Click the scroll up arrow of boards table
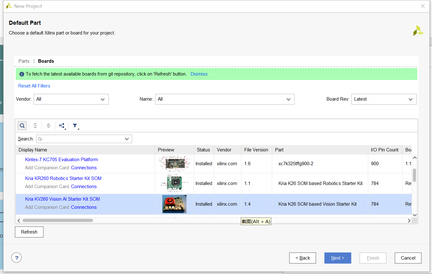432x274 pixels. 414,158
